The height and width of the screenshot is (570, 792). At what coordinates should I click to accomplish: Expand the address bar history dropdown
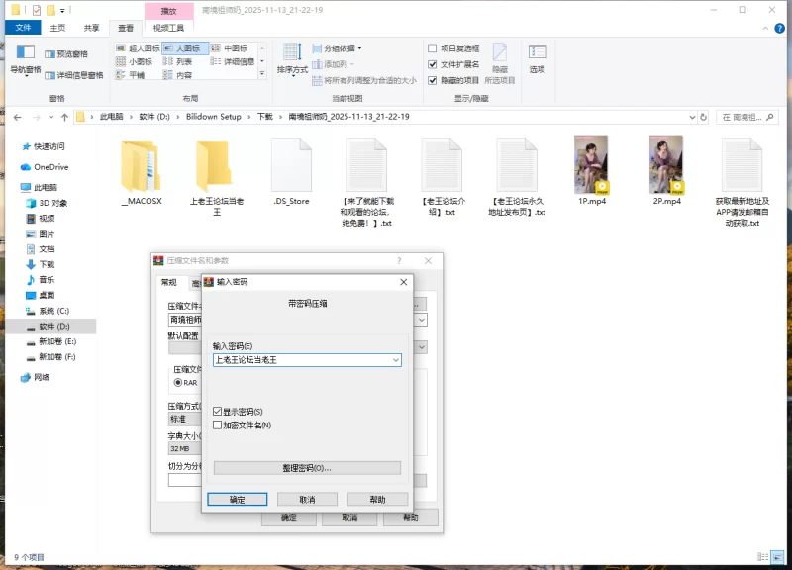click(692, 117)
